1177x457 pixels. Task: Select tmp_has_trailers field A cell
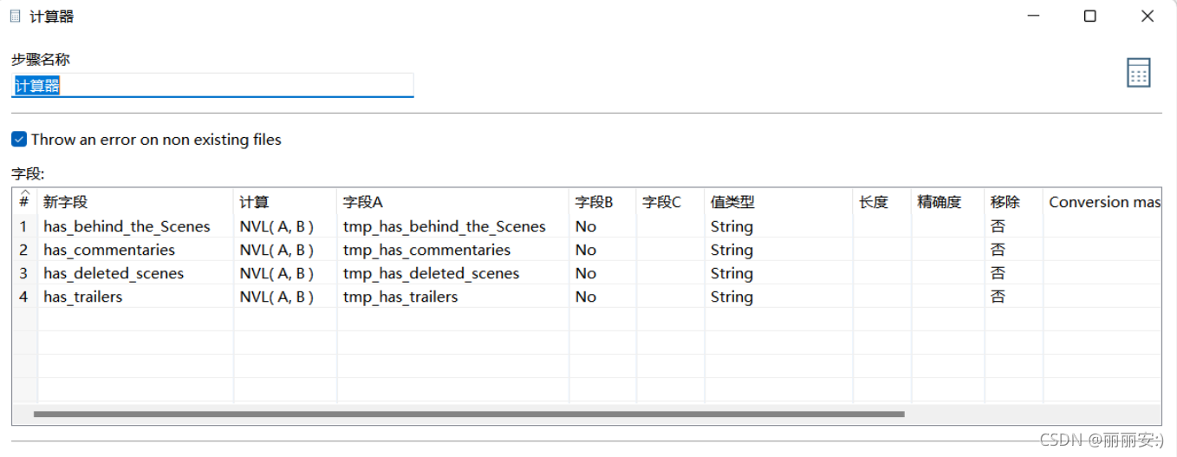(x=452, y=297)
